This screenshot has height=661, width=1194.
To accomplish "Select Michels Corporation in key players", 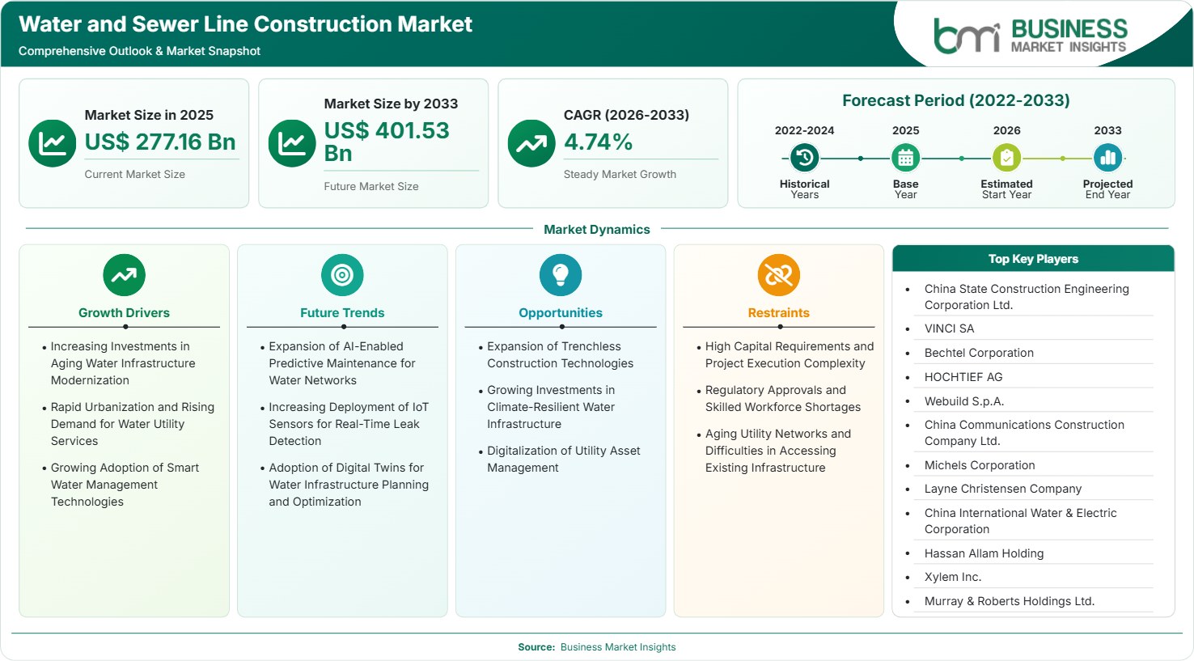I will coord(980,465).
